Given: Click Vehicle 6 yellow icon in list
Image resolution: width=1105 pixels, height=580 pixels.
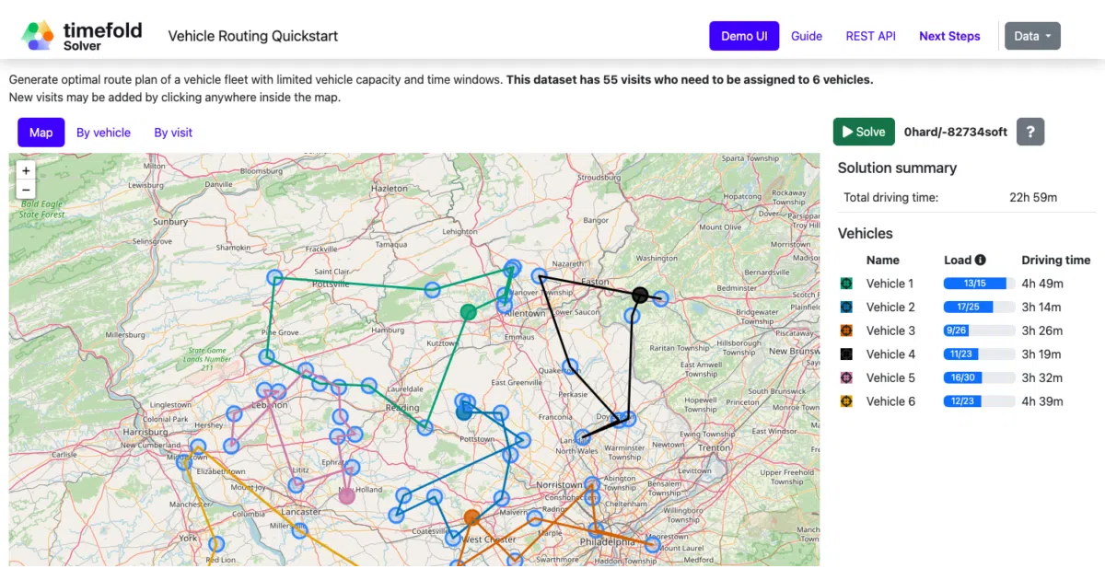Looking at the screenshot, I should tap(846, 401).
